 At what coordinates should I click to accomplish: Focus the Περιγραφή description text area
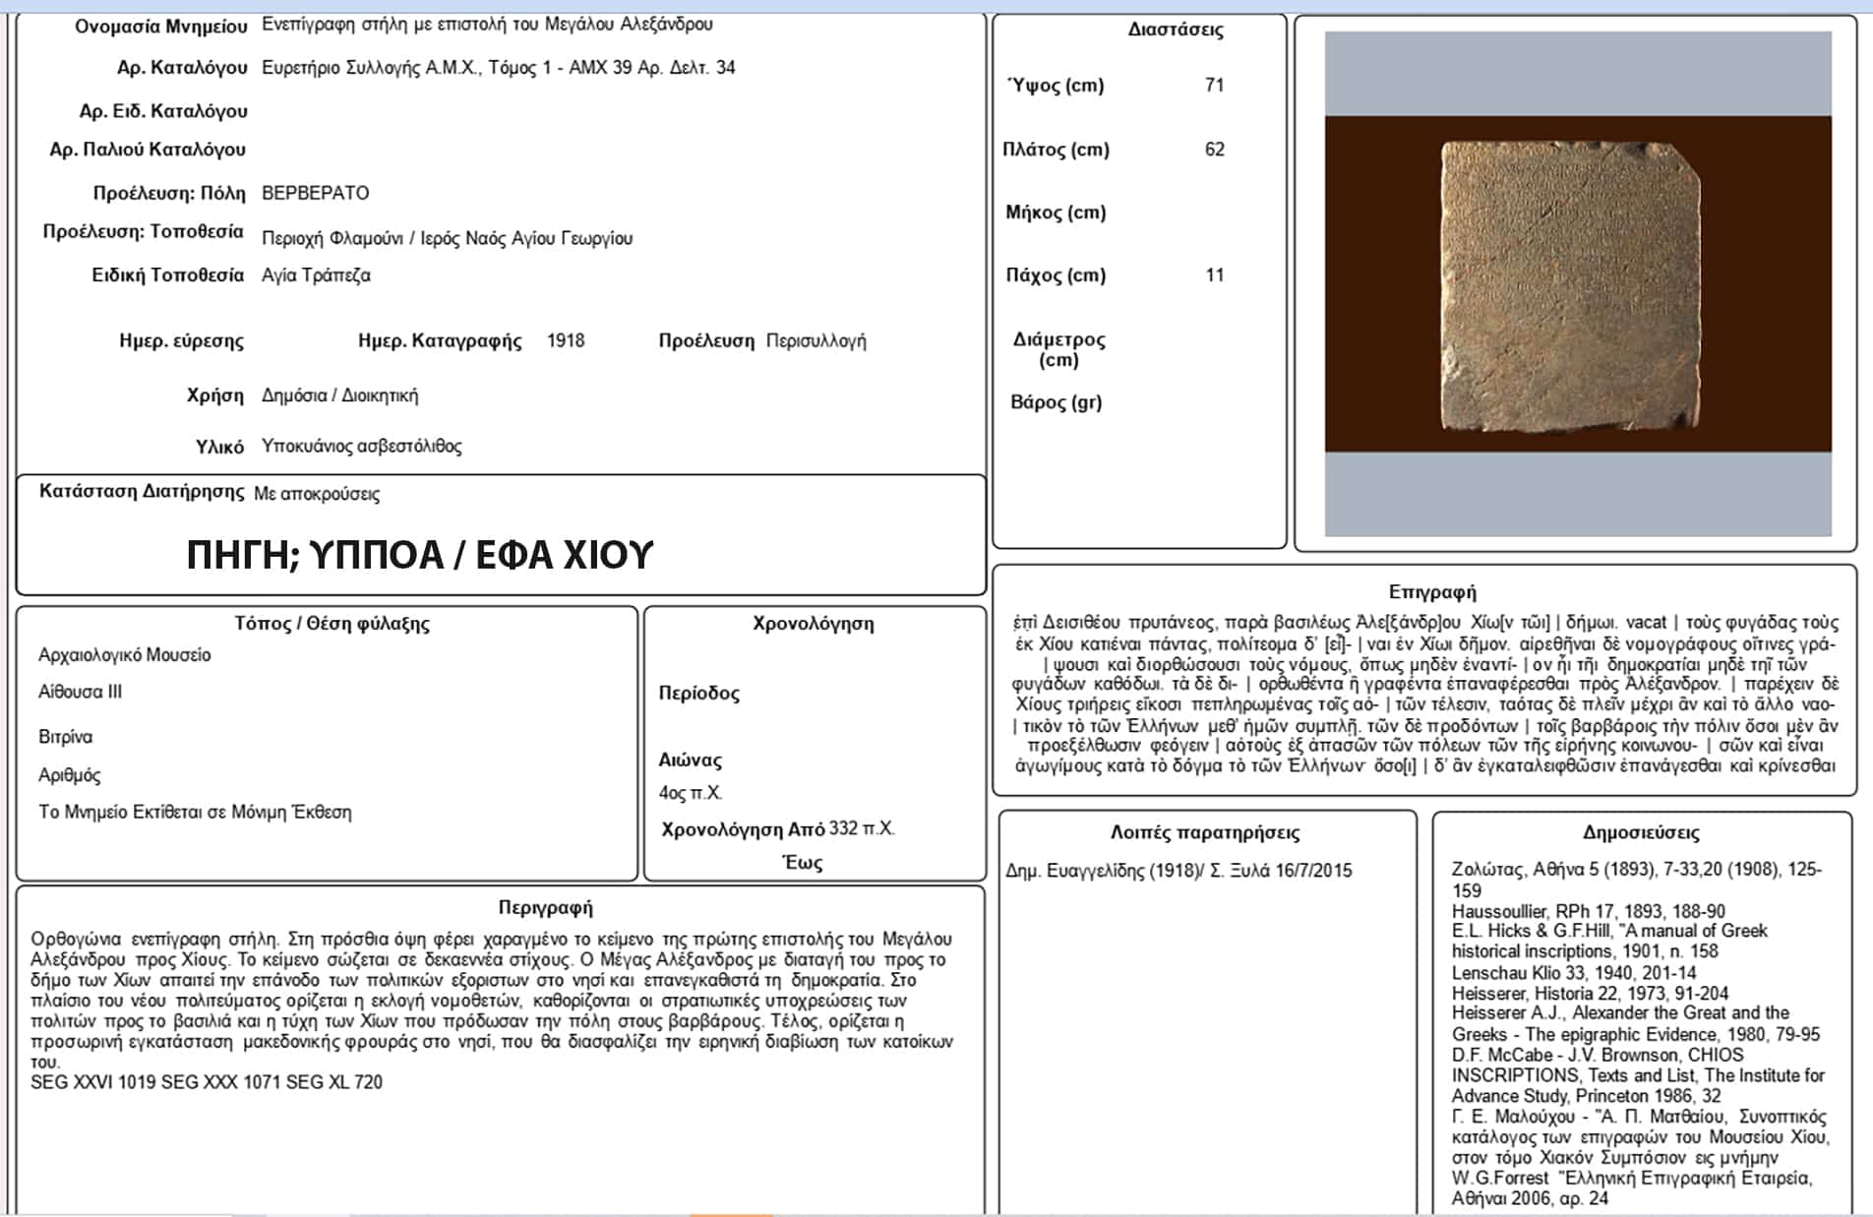[x=492, y=1010]
